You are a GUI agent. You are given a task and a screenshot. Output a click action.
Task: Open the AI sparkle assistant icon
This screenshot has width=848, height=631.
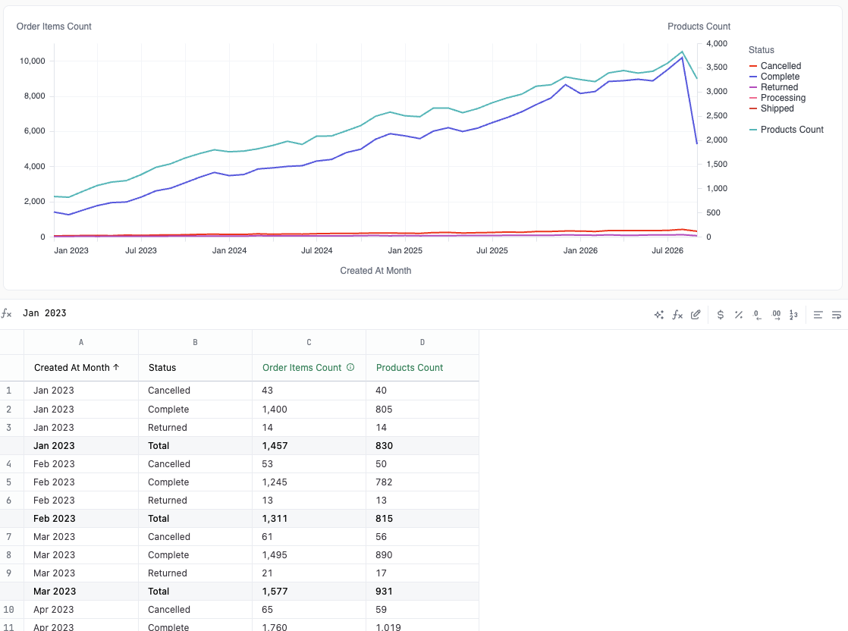click(658, 315)
